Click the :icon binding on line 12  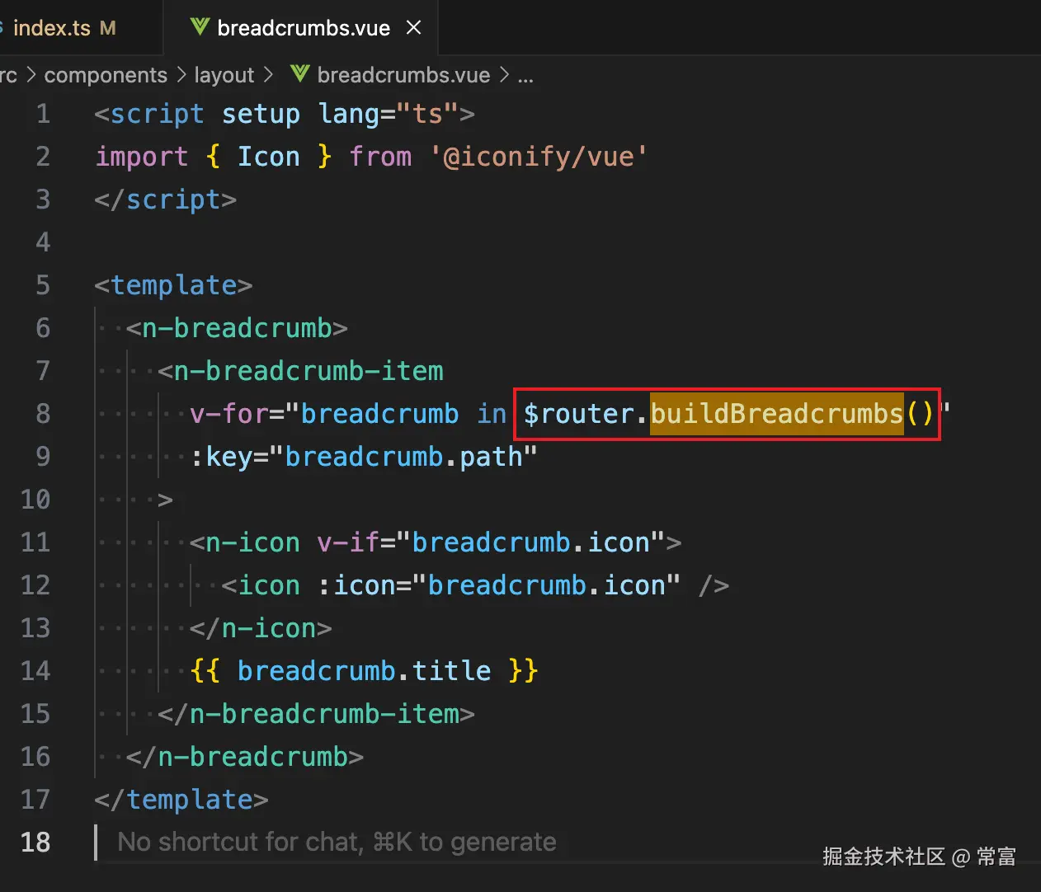point(499,585)
